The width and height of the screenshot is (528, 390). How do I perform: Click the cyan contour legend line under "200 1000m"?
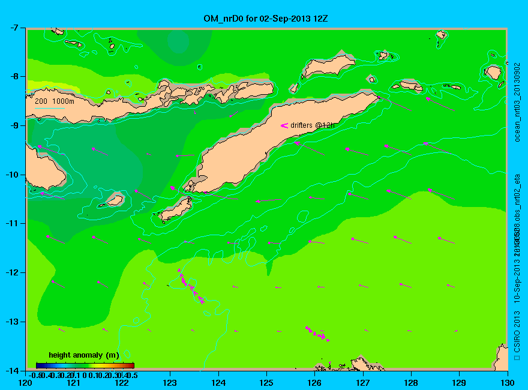click(50, 108)
